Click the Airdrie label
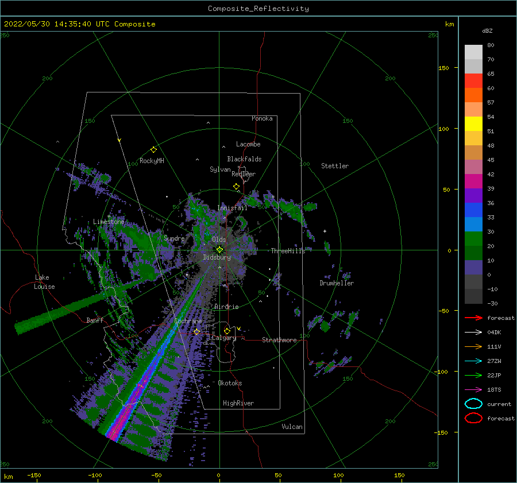517x483 pixels. coord(226,307)
